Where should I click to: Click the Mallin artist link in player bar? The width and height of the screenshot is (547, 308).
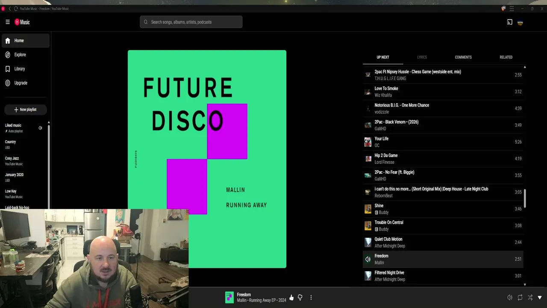241,300
